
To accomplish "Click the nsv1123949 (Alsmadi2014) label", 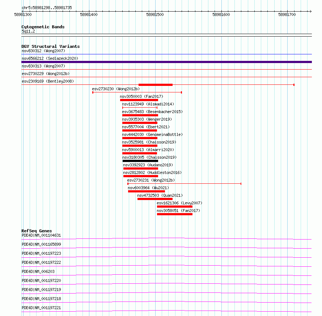I will [148, 104].
